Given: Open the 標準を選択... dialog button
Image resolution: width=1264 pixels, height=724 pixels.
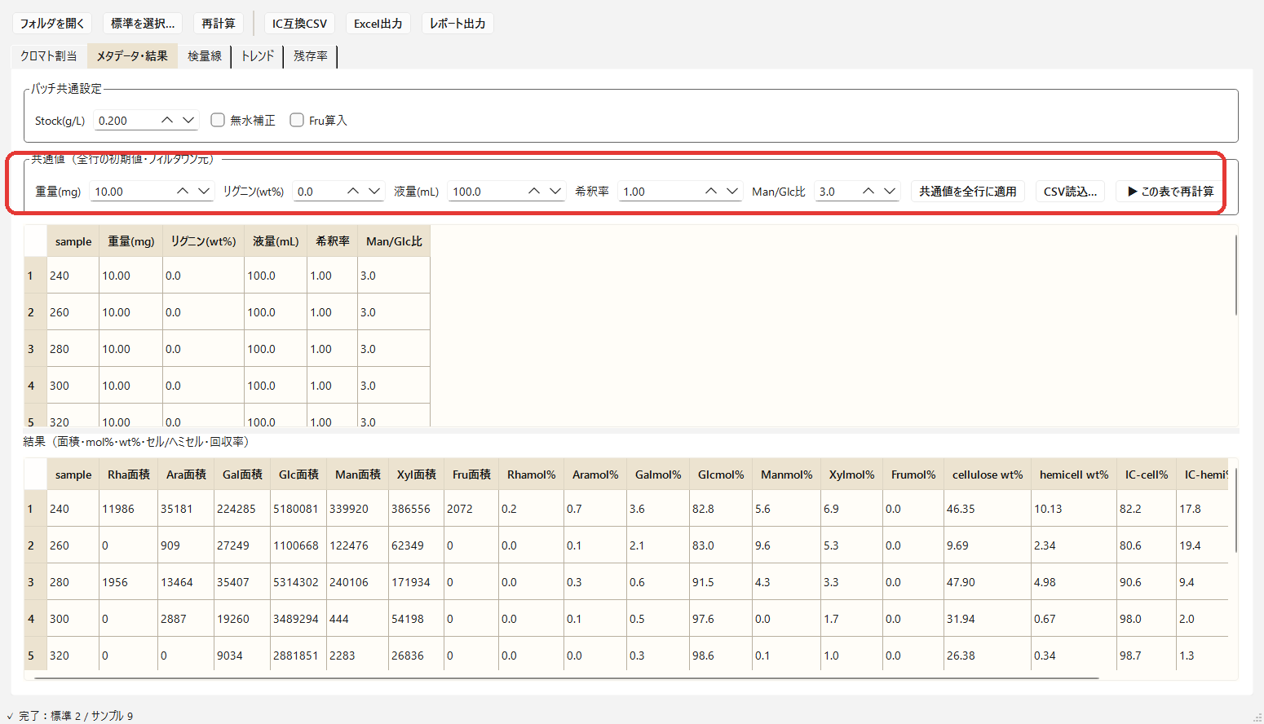Looking at the screenshot, I should (x=143, y=24).
